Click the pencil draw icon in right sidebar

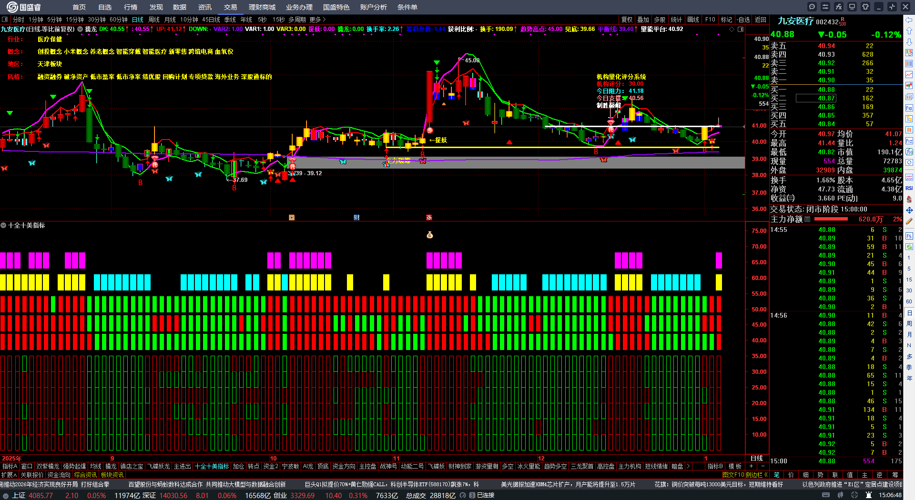pyautogui.click(x=909, y=221)
